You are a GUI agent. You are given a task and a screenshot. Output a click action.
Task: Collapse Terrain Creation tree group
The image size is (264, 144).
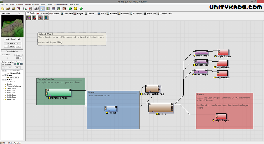3,71
